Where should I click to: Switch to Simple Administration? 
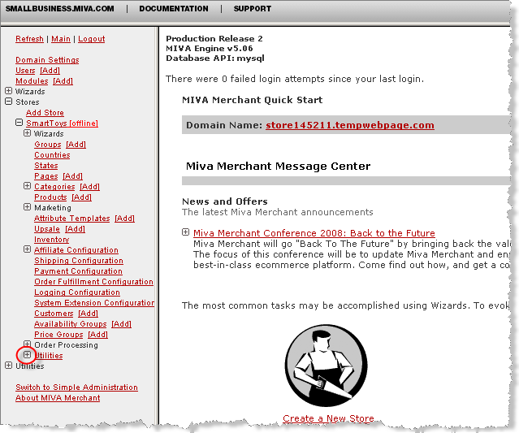click(76, 388)
